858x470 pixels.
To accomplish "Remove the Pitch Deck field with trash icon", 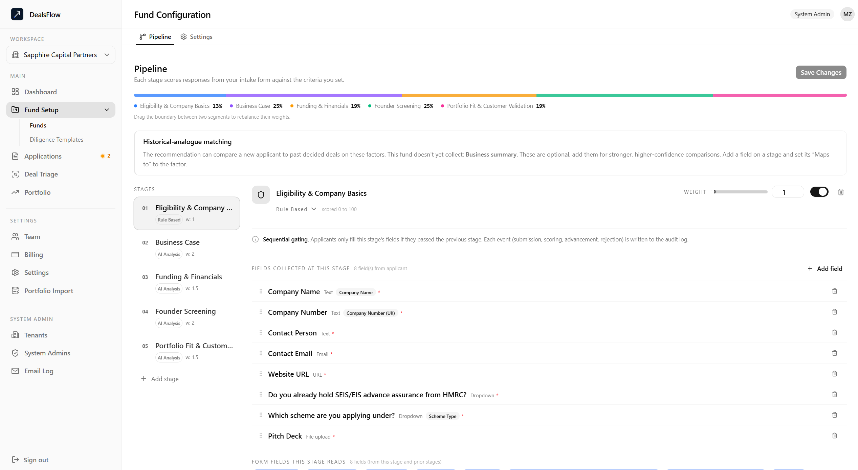I will pyautogui.click(x=835, y=436).
